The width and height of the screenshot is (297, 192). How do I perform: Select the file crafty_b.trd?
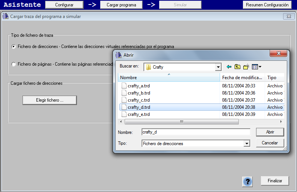point(139,93)
